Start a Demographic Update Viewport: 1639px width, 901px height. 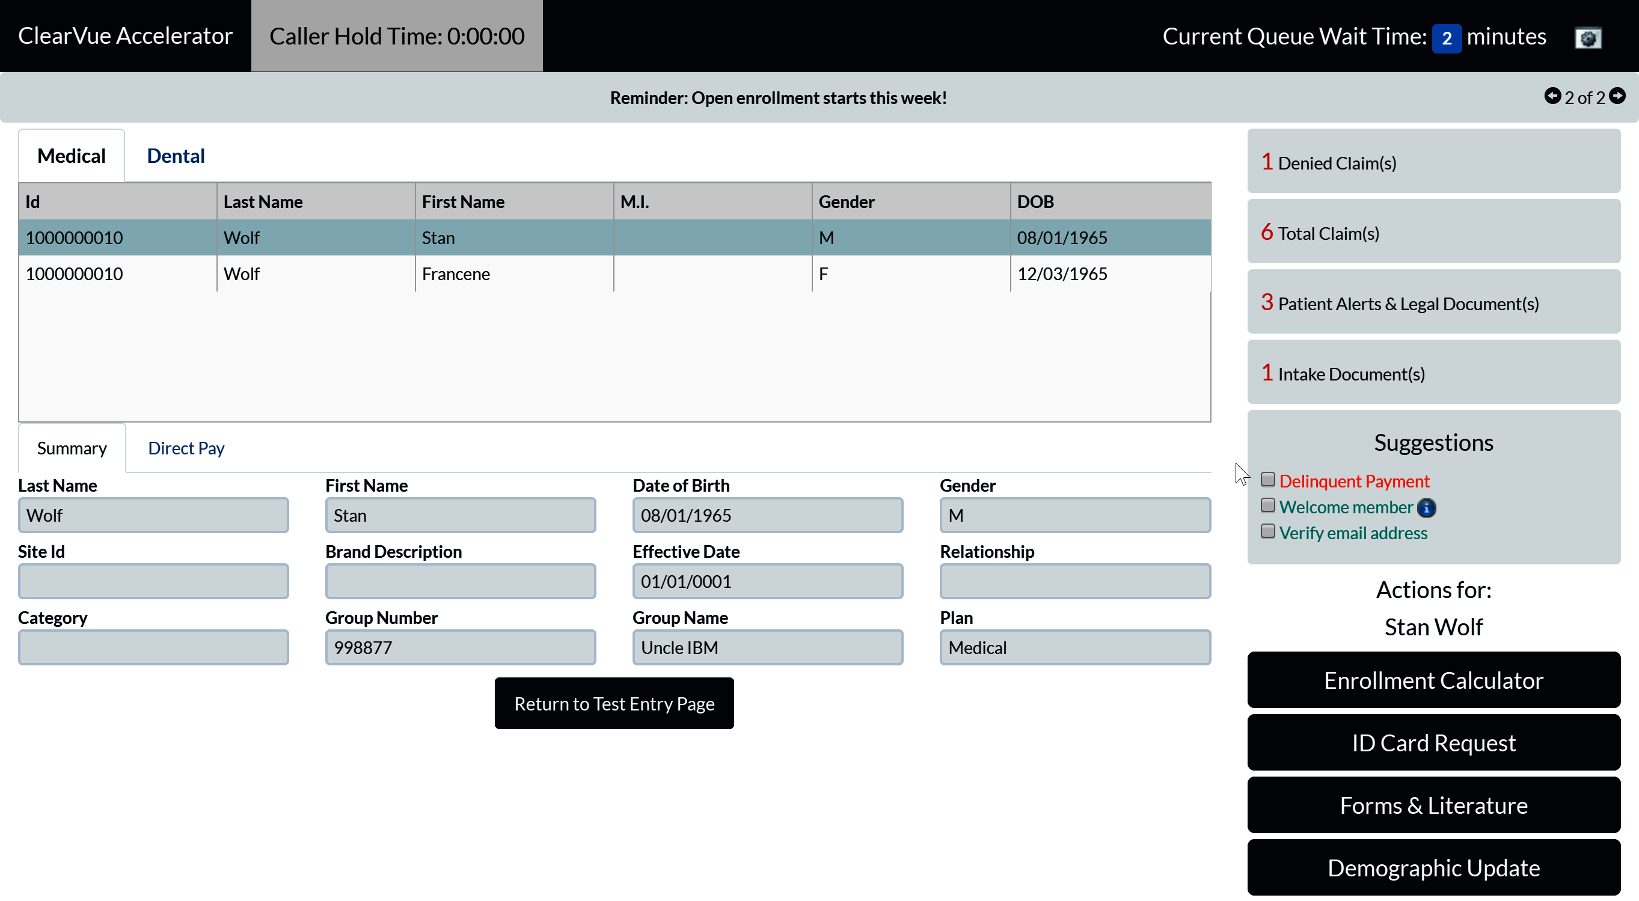click(1433, 868)
